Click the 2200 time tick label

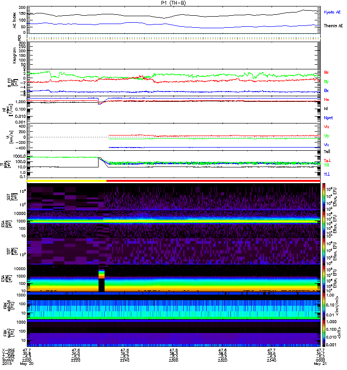tap(27, 360)
